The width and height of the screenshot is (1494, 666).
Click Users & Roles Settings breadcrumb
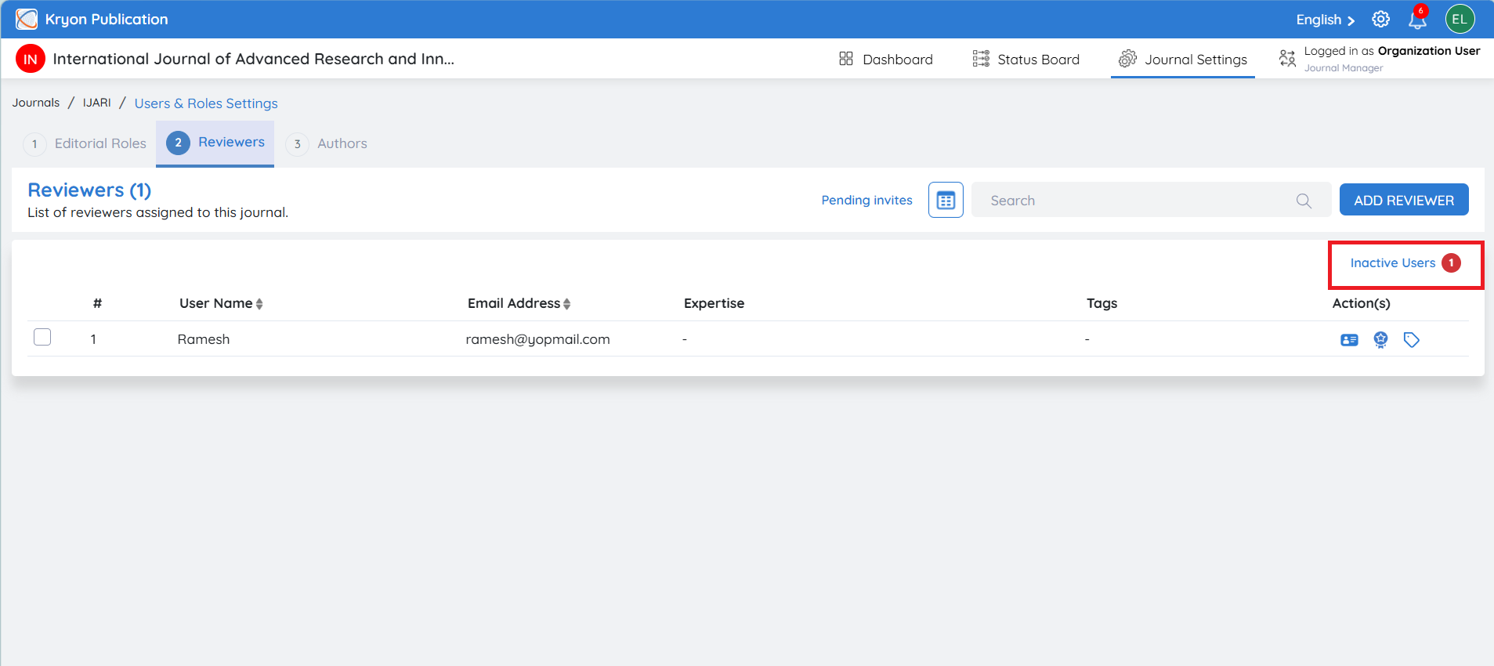pyautogui.click(x=206, y=103)
